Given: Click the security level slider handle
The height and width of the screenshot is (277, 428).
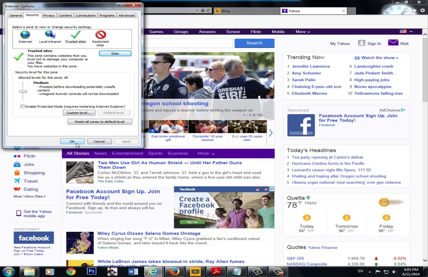Looking at the screenshot, I should 23,92.
